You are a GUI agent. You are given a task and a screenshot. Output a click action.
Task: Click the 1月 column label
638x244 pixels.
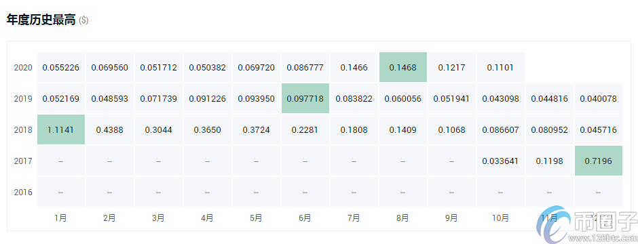coord(60,218)
